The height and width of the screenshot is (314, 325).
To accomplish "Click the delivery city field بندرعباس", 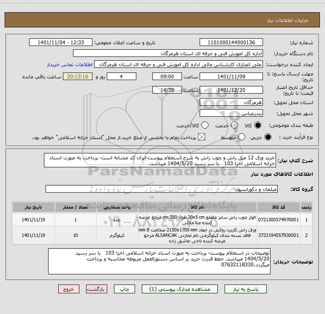I will pos(231,113).
